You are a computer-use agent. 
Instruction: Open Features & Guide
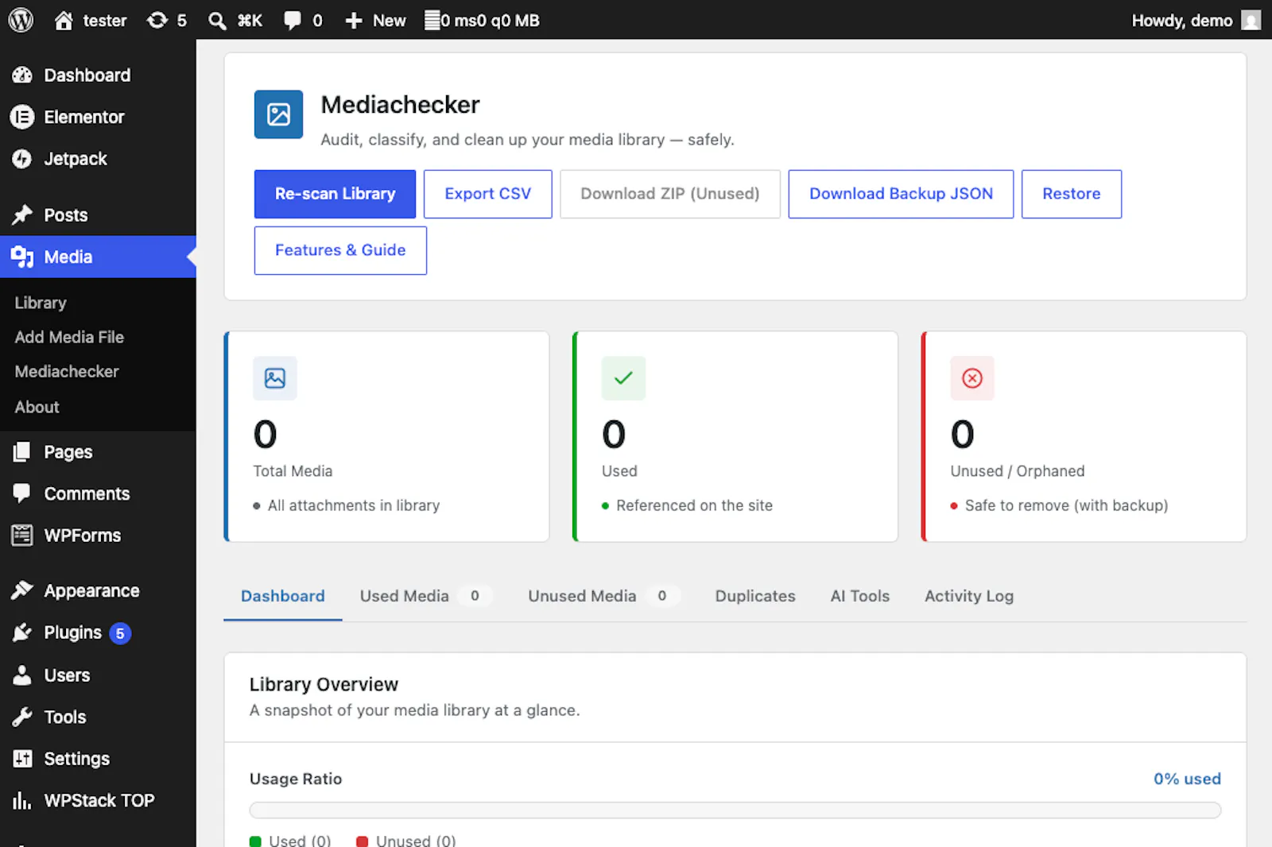[x=340, y=250]
